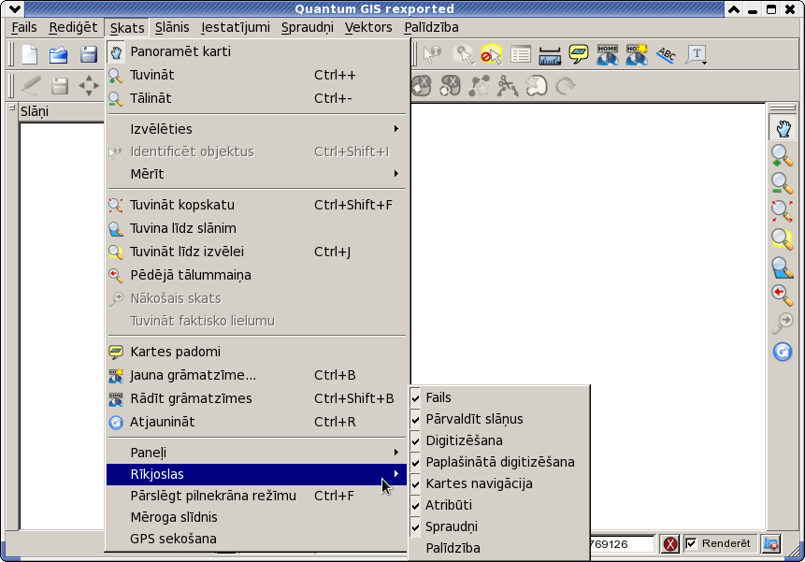Click the Text Annotation T icon

[696, 54]
